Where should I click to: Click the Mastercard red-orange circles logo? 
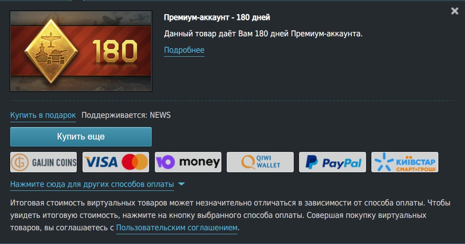click(x=135, y=162)
